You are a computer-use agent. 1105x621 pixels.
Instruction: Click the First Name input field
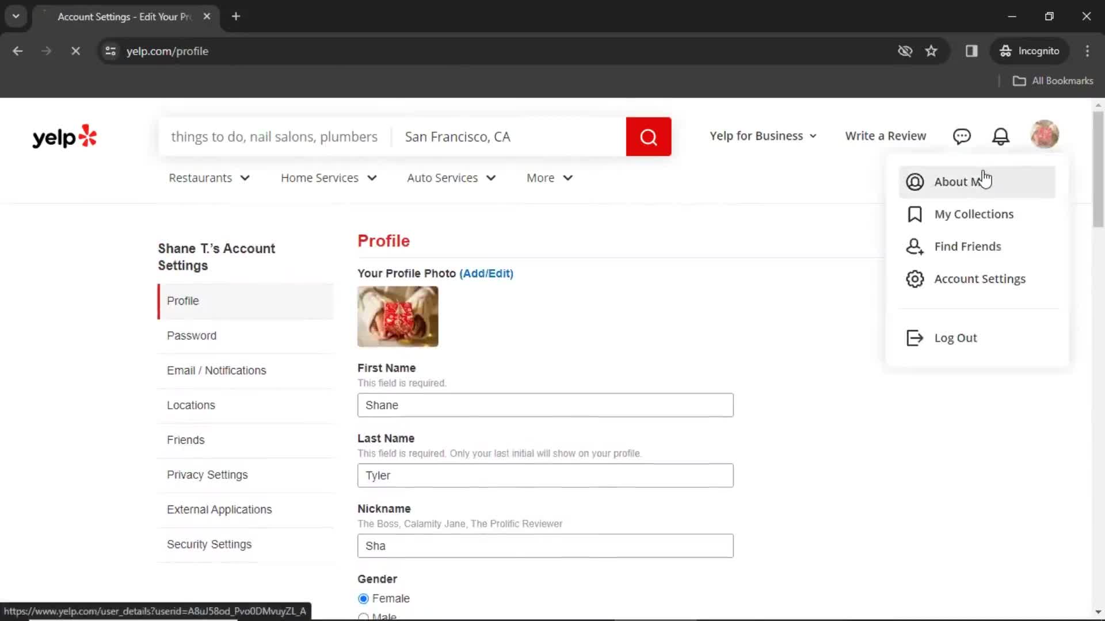(545, 405)
